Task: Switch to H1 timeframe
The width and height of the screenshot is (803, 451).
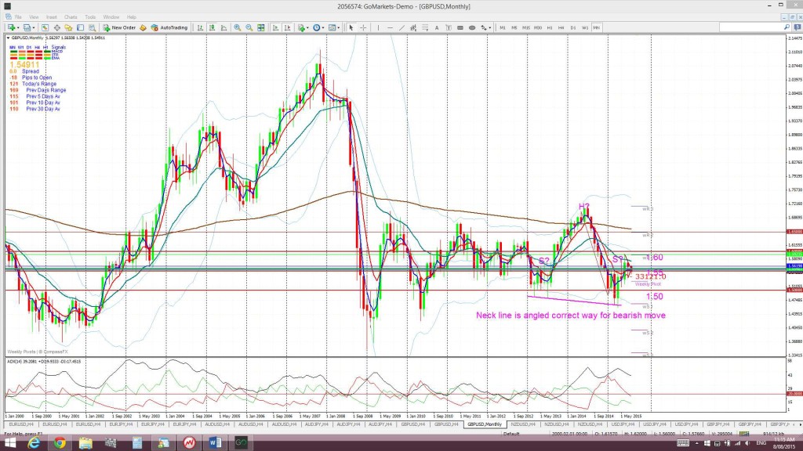Action: click(550, 27)
